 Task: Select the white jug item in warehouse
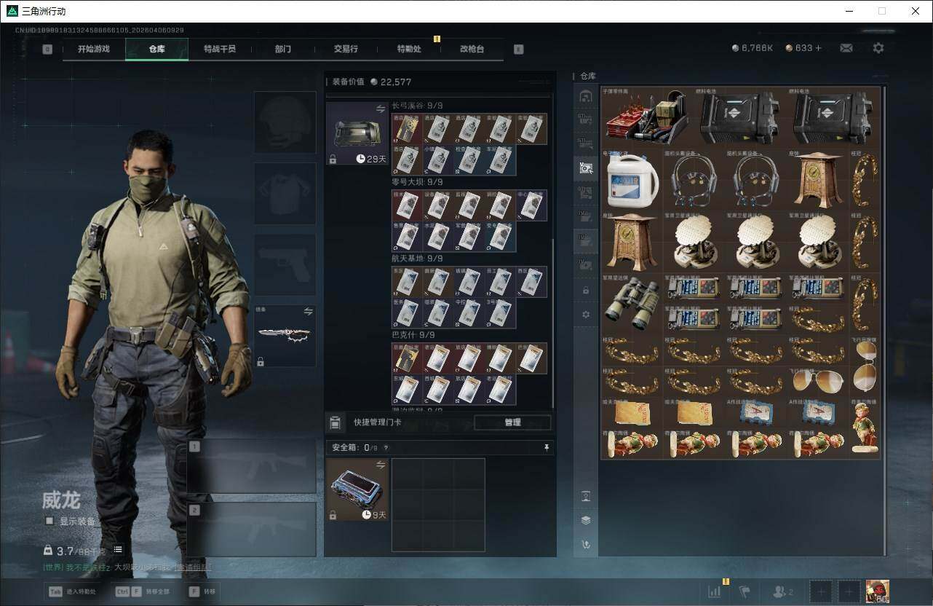(x=632, y=181)
